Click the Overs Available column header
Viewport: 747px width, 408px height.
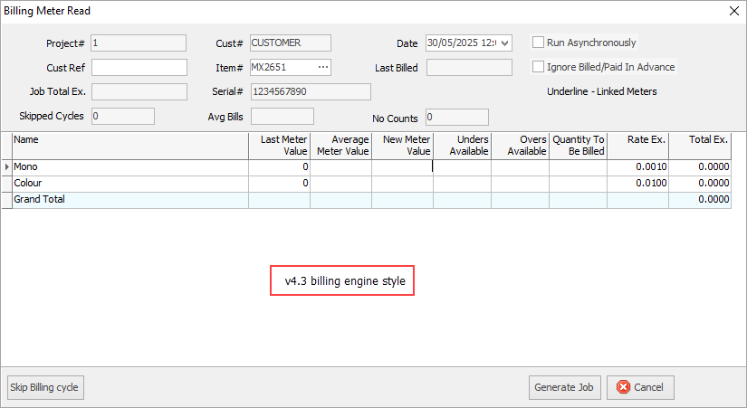521,146
